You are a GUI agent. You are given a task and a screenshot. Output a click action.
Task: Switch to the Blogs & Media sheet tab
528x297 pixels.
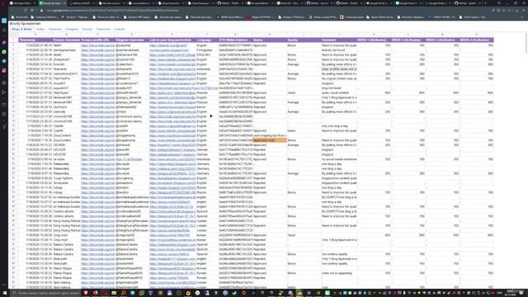pyautogui.click(x=22, y=30)
